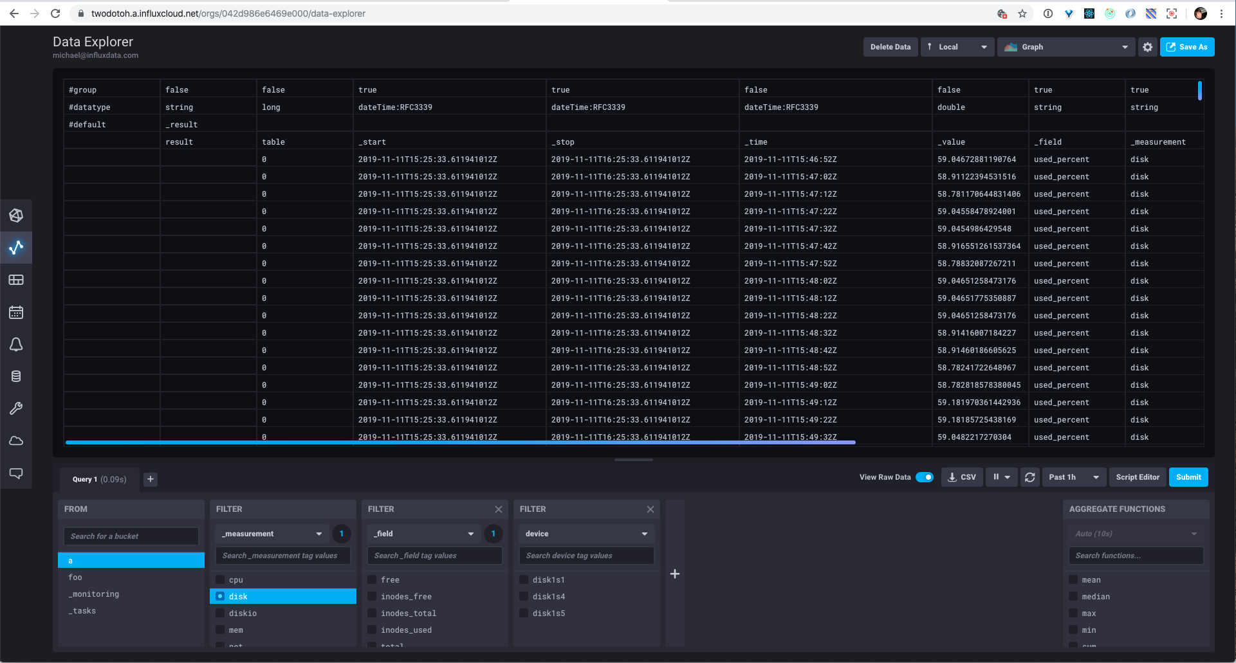Close the _field filter card
Image resolution: width=1236 pixels, height=663 pixels.
click(x=499, y=509)
